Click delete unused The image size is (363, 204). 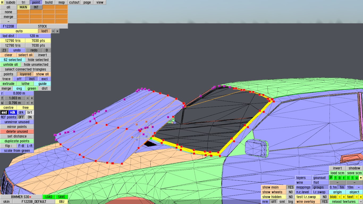pyautogui.click(x=17, y=131)
